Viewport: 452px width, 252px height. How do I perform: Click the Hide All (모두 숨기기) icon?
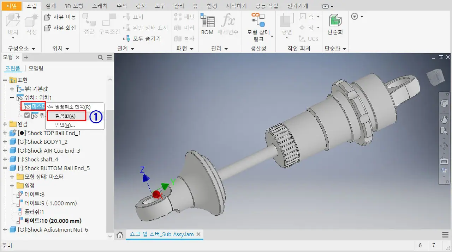coord(127,38)
